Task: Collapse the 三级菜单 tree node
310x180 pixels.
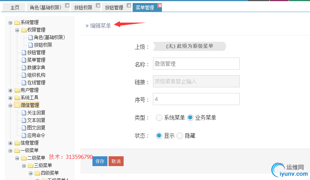Action: (24, 166)
